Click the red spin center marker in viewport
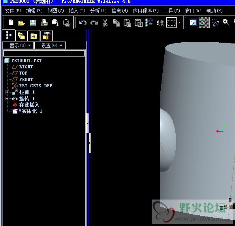 [218, 131]
